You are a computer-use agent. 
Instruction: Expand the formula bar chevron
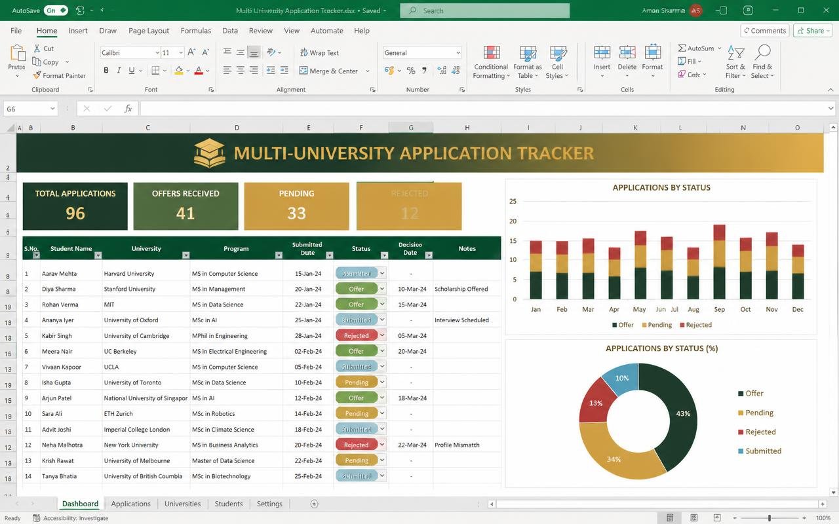pyautogui.click(x=831, y=109)
